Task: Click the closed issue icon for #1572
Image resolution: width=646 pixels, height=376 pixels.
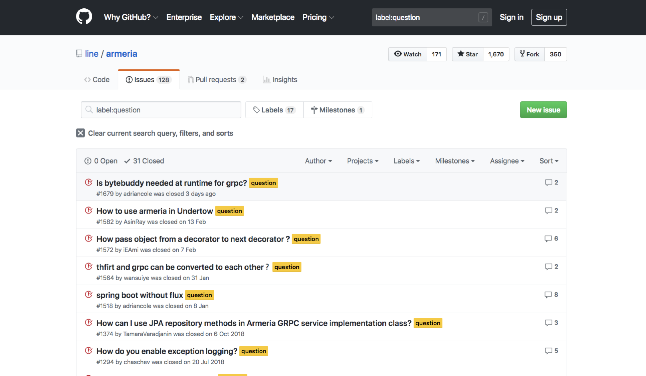Action: (88, 239)
